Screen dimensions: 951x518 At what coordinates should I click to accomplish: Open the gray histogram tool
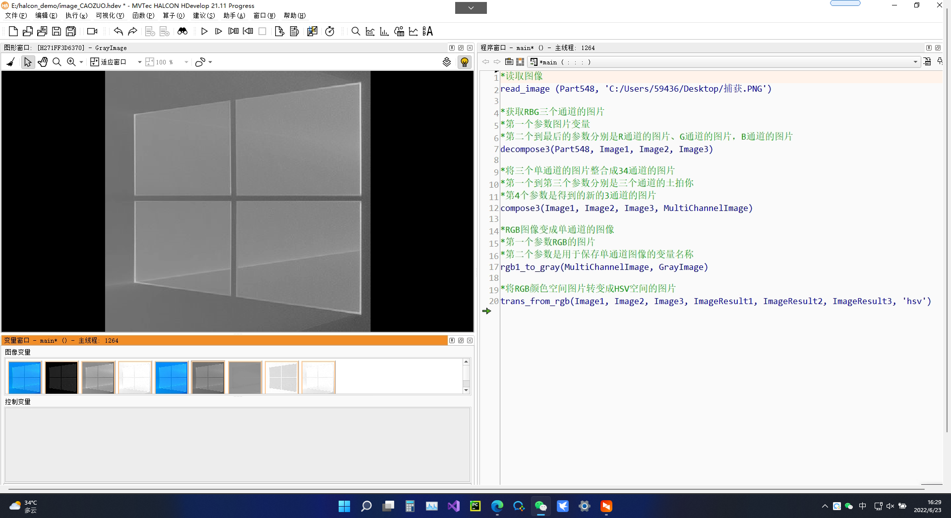coord(370,31)
